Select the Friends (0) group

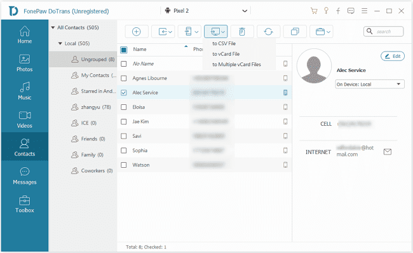[x=83, y=139]
